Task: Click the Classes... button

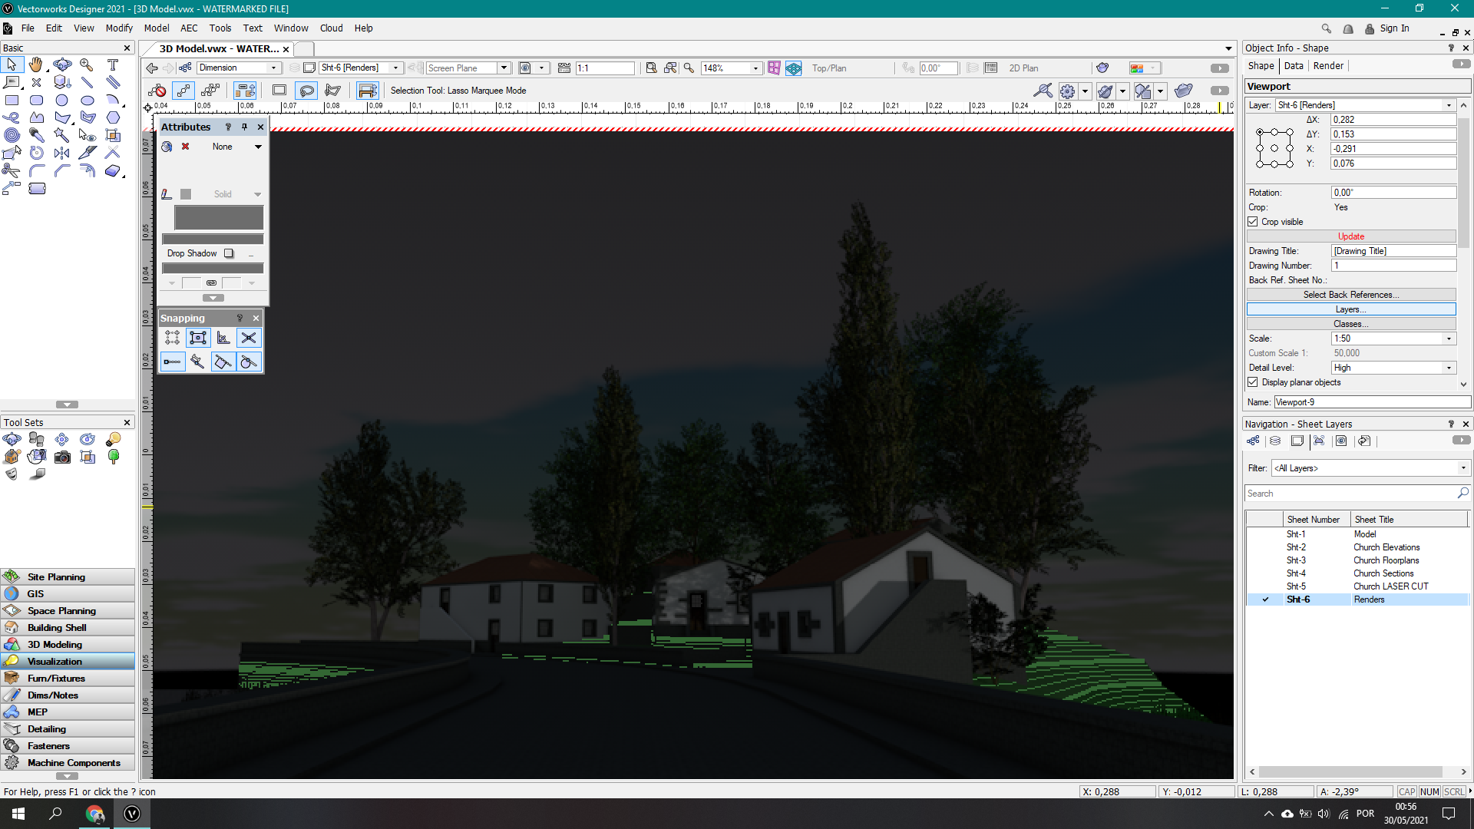Action: (1350, 324)
